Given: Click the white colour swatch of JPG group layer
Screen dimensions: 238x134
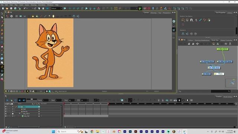Looking at the screenshot, I should tap(13, 114).
